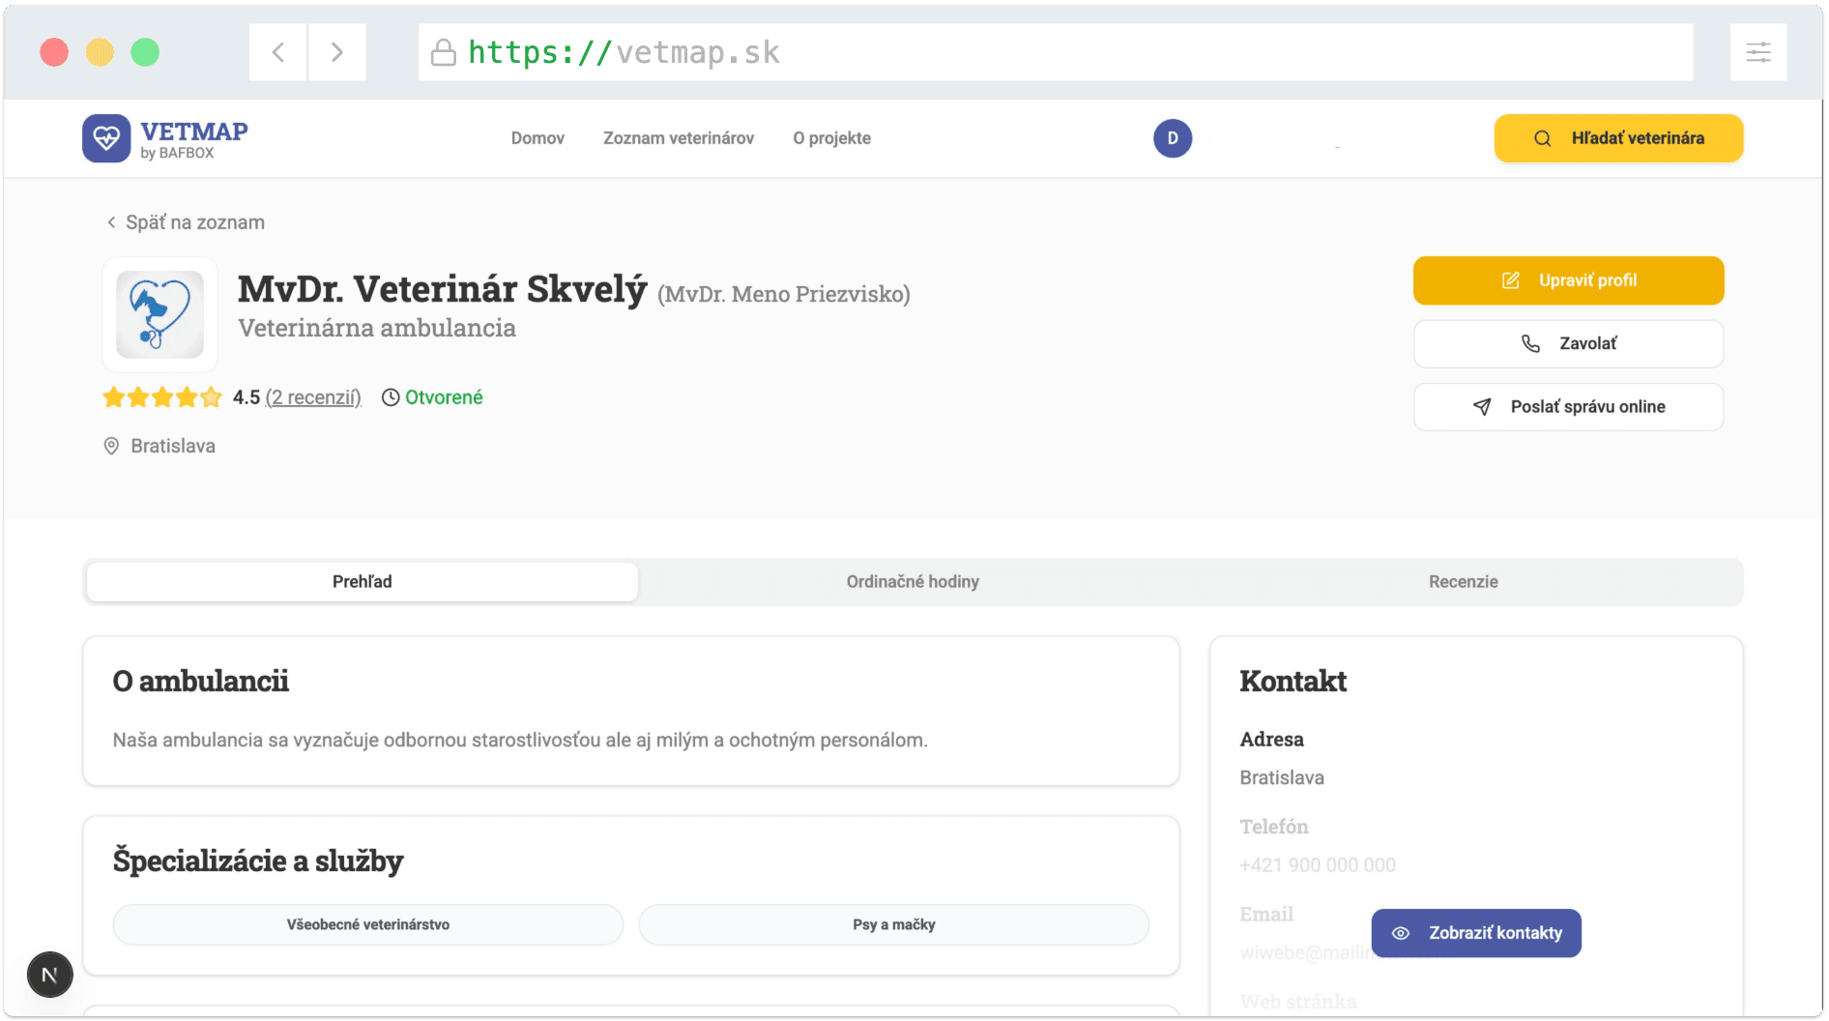Screen dimensions: 1829x1021
Task: Click the magnifier icon in Hľadať veterinára
Action: coord(1544,138)
